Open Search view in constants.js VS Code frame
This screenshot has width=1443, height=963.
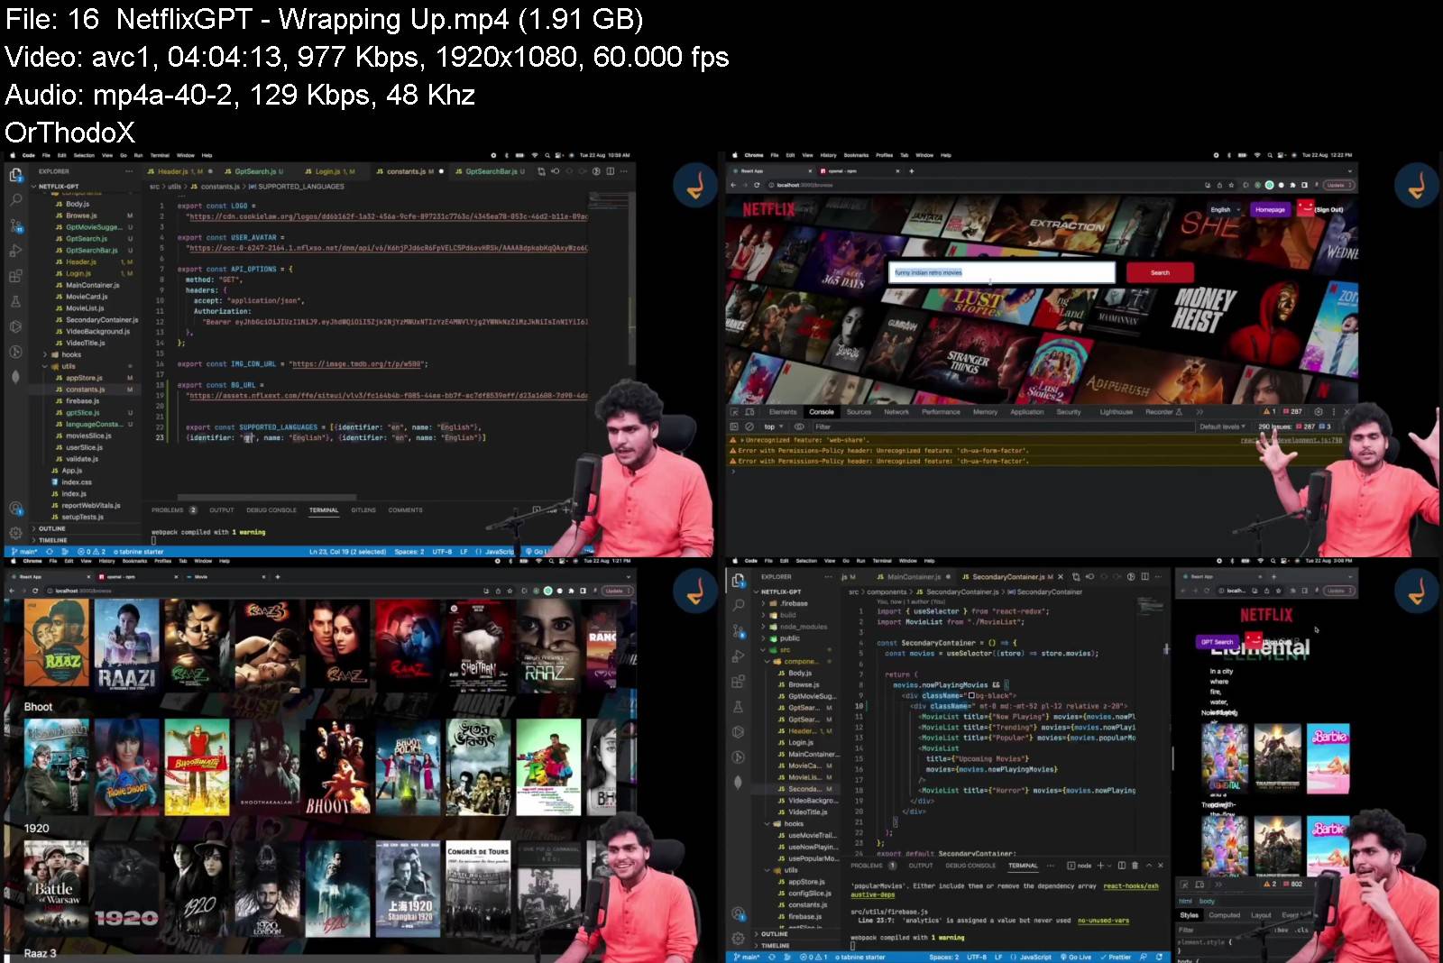click(x=15, y=199)
